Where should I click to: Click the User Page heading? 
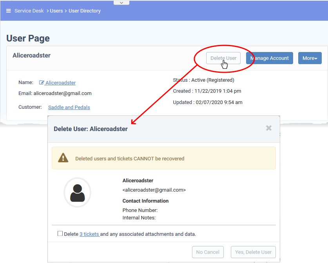click(x=28, y=38)
